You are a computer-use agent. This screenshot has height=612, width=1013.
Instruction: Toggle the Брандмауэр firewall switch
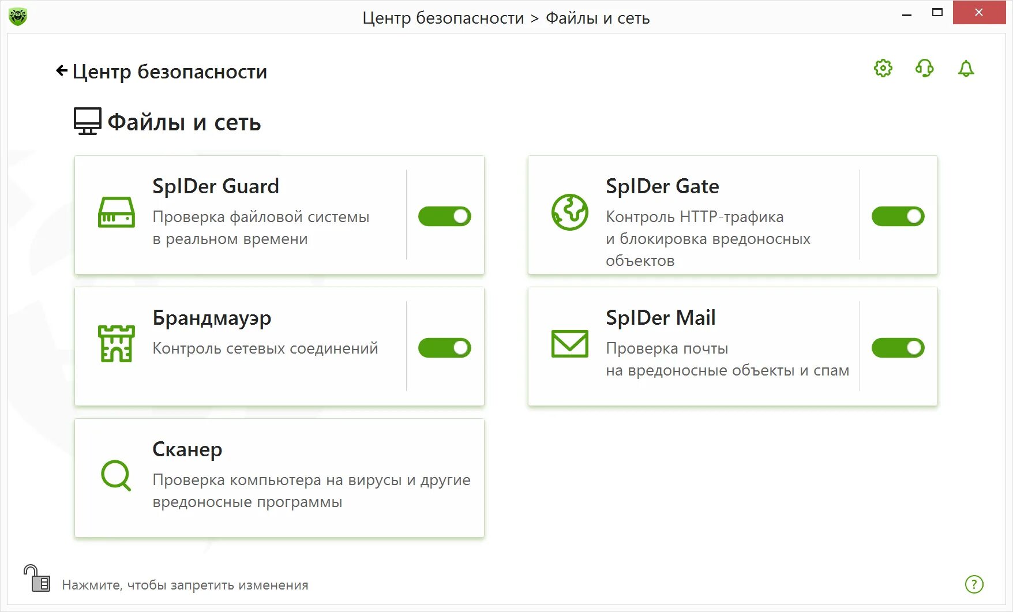[444, 348]
